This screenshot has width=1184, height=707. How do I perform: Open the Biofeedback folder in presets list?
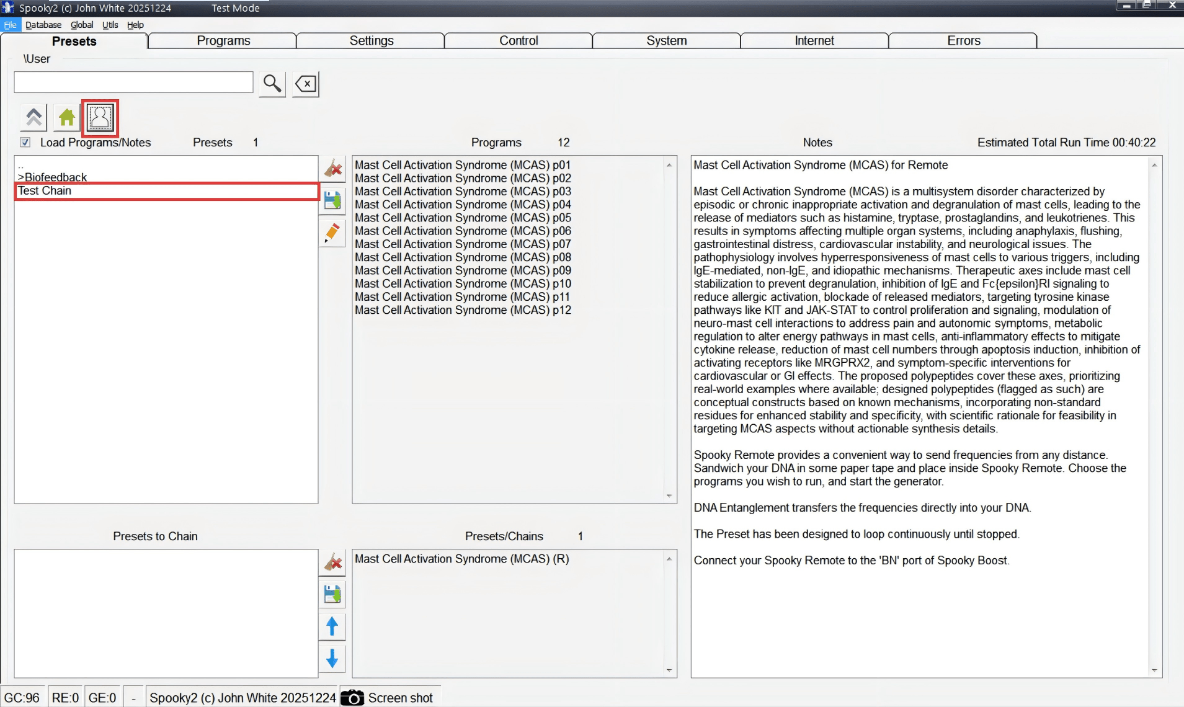click(55, 177)
